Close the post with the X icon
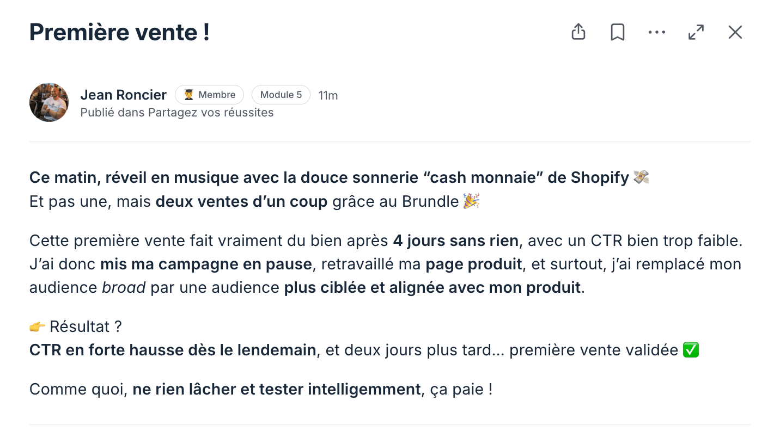The width and height of the screenshot is (780, 431). [735, 32]
